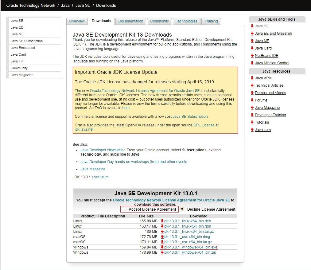Click the red arrow icon beside Tutorials

tap(252, 122)
